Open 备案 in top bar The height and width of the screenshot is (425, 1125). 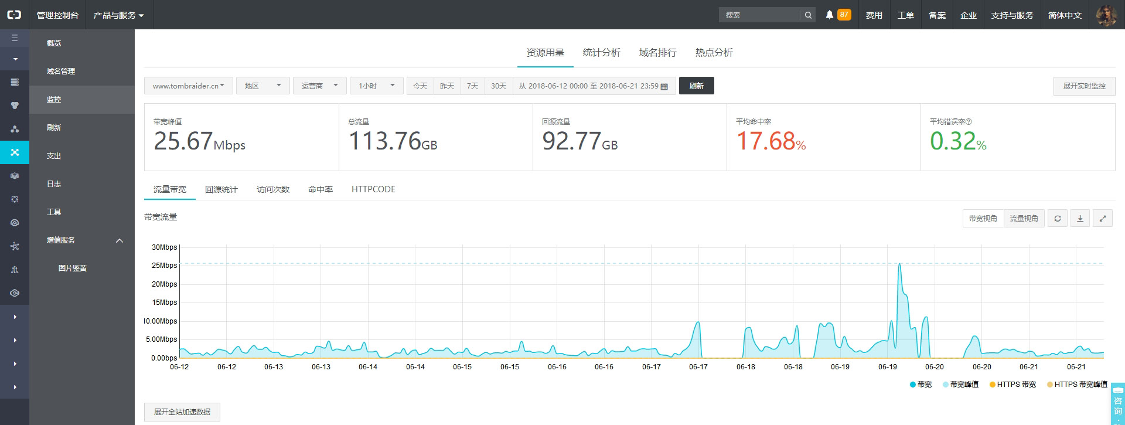click(937, 15)
